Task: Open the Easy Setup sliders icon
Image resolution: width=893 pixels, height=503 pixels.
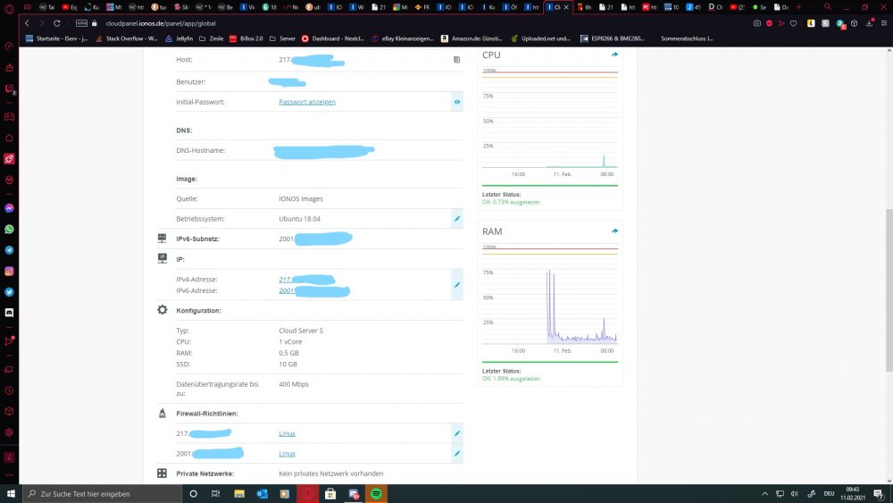Action: 884,23
